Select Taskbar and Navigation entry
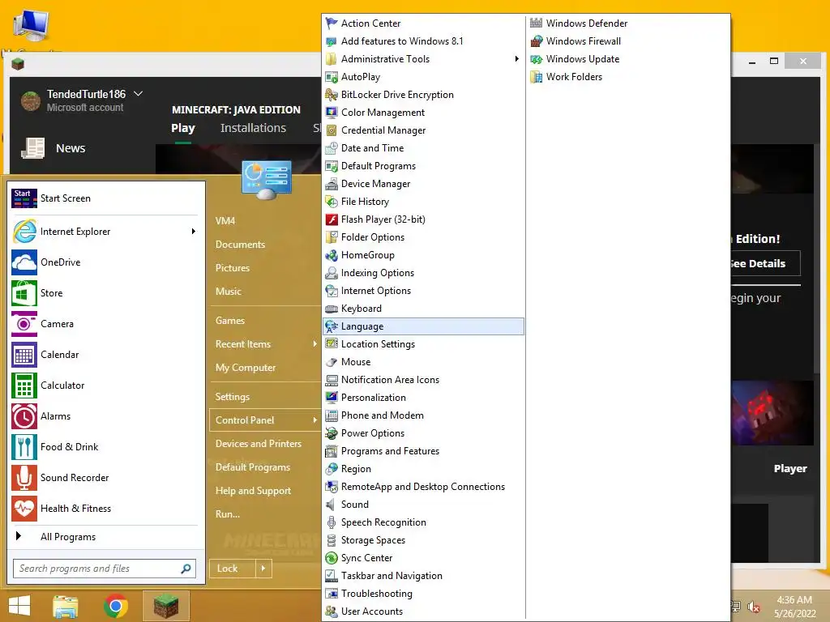830x622 pixels. click(x=423, y=576)
